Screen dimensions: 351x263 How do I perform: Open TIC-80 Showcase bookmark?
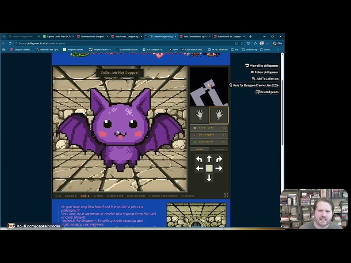pyautogui.click(x=218, y=50)
